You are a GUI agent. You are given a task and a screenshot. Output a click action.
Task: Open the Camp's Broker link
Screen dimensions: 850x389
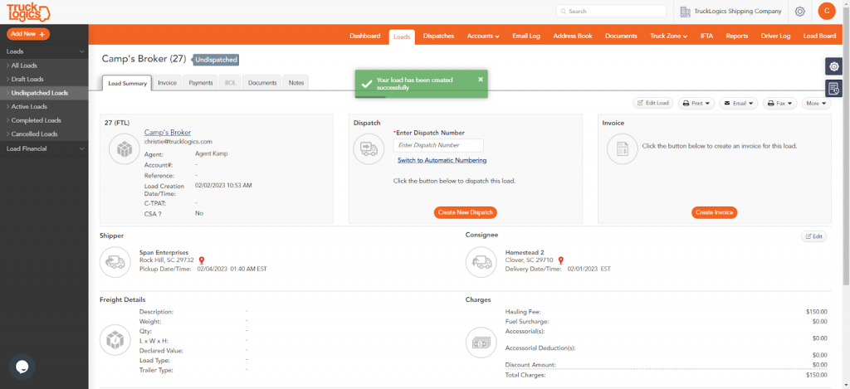168,132
